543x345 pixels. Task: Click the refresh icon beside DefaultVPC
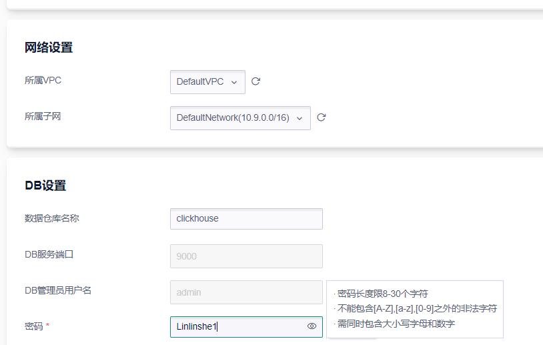255,81
